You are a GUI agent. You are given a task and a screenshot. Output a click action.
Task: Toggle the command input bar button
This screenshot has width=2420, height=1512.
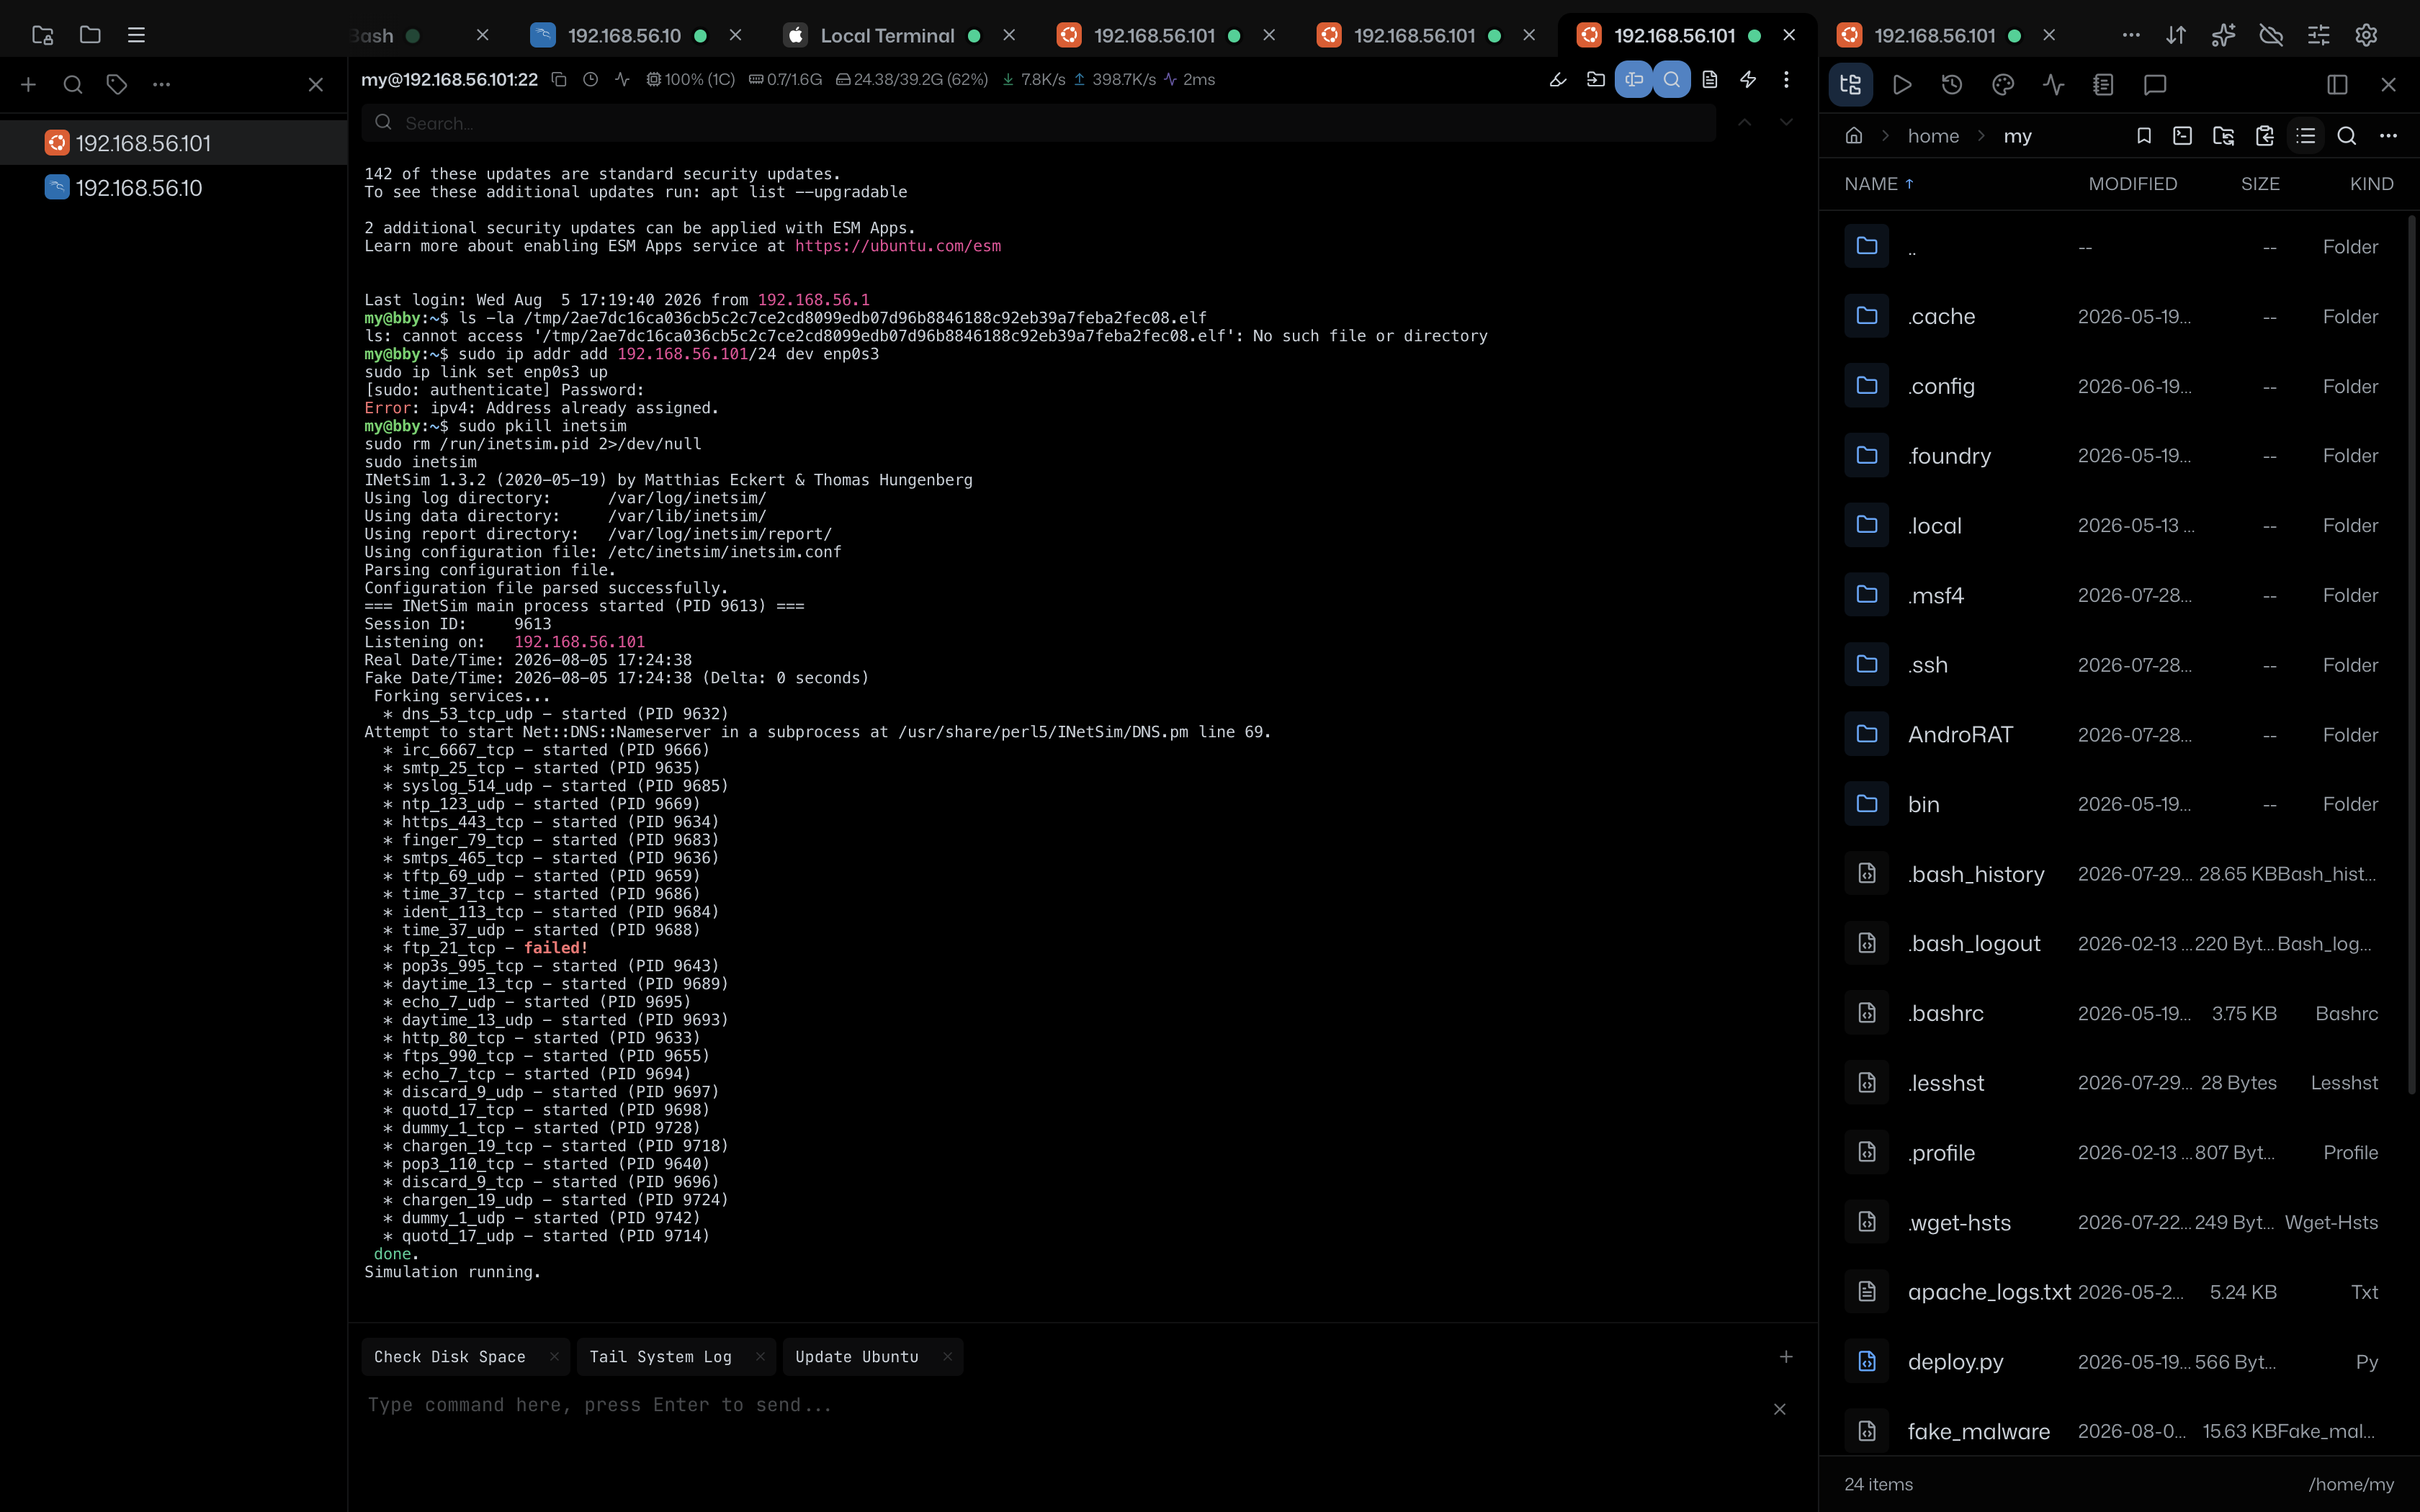tap(1633, 79)
